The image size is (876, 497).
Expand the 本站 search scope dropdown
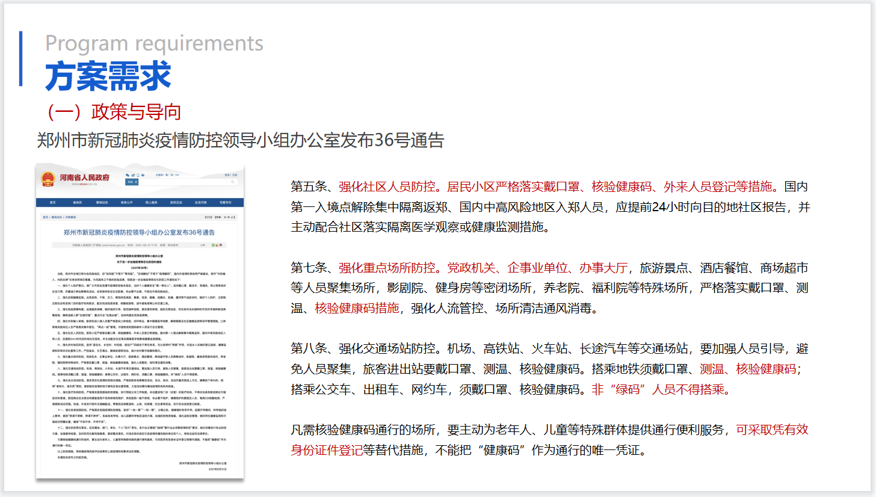(x=132, y=182)
